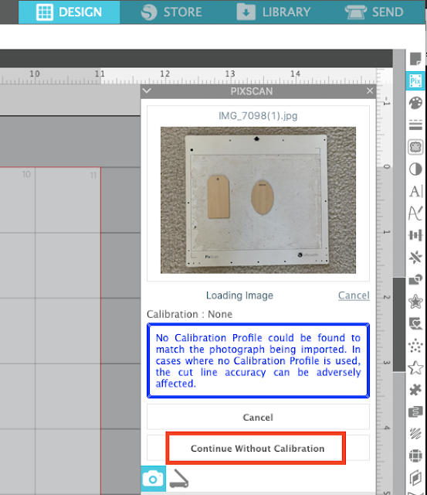Screen dimensions: 427x495
Task: Click the IMG_7098(1).jpg mat photo thumbnail
Action: [x=258, y=200]
